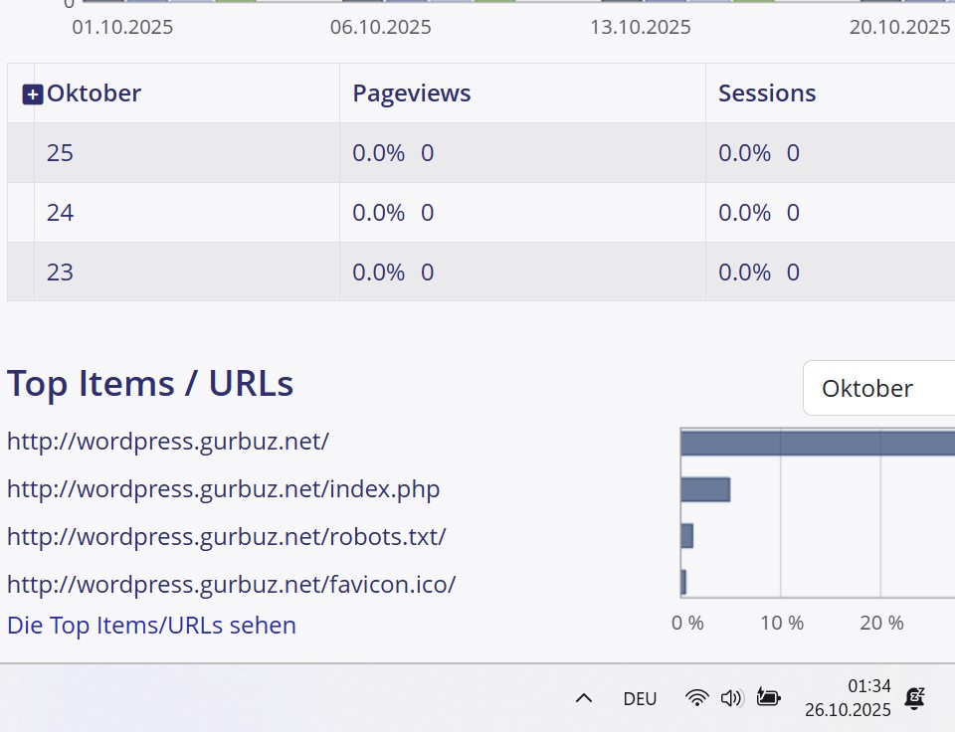Viewport: 955px width, 732px height.
Task: Click the Pageviews column header
Action: click(x=412, y=93)
